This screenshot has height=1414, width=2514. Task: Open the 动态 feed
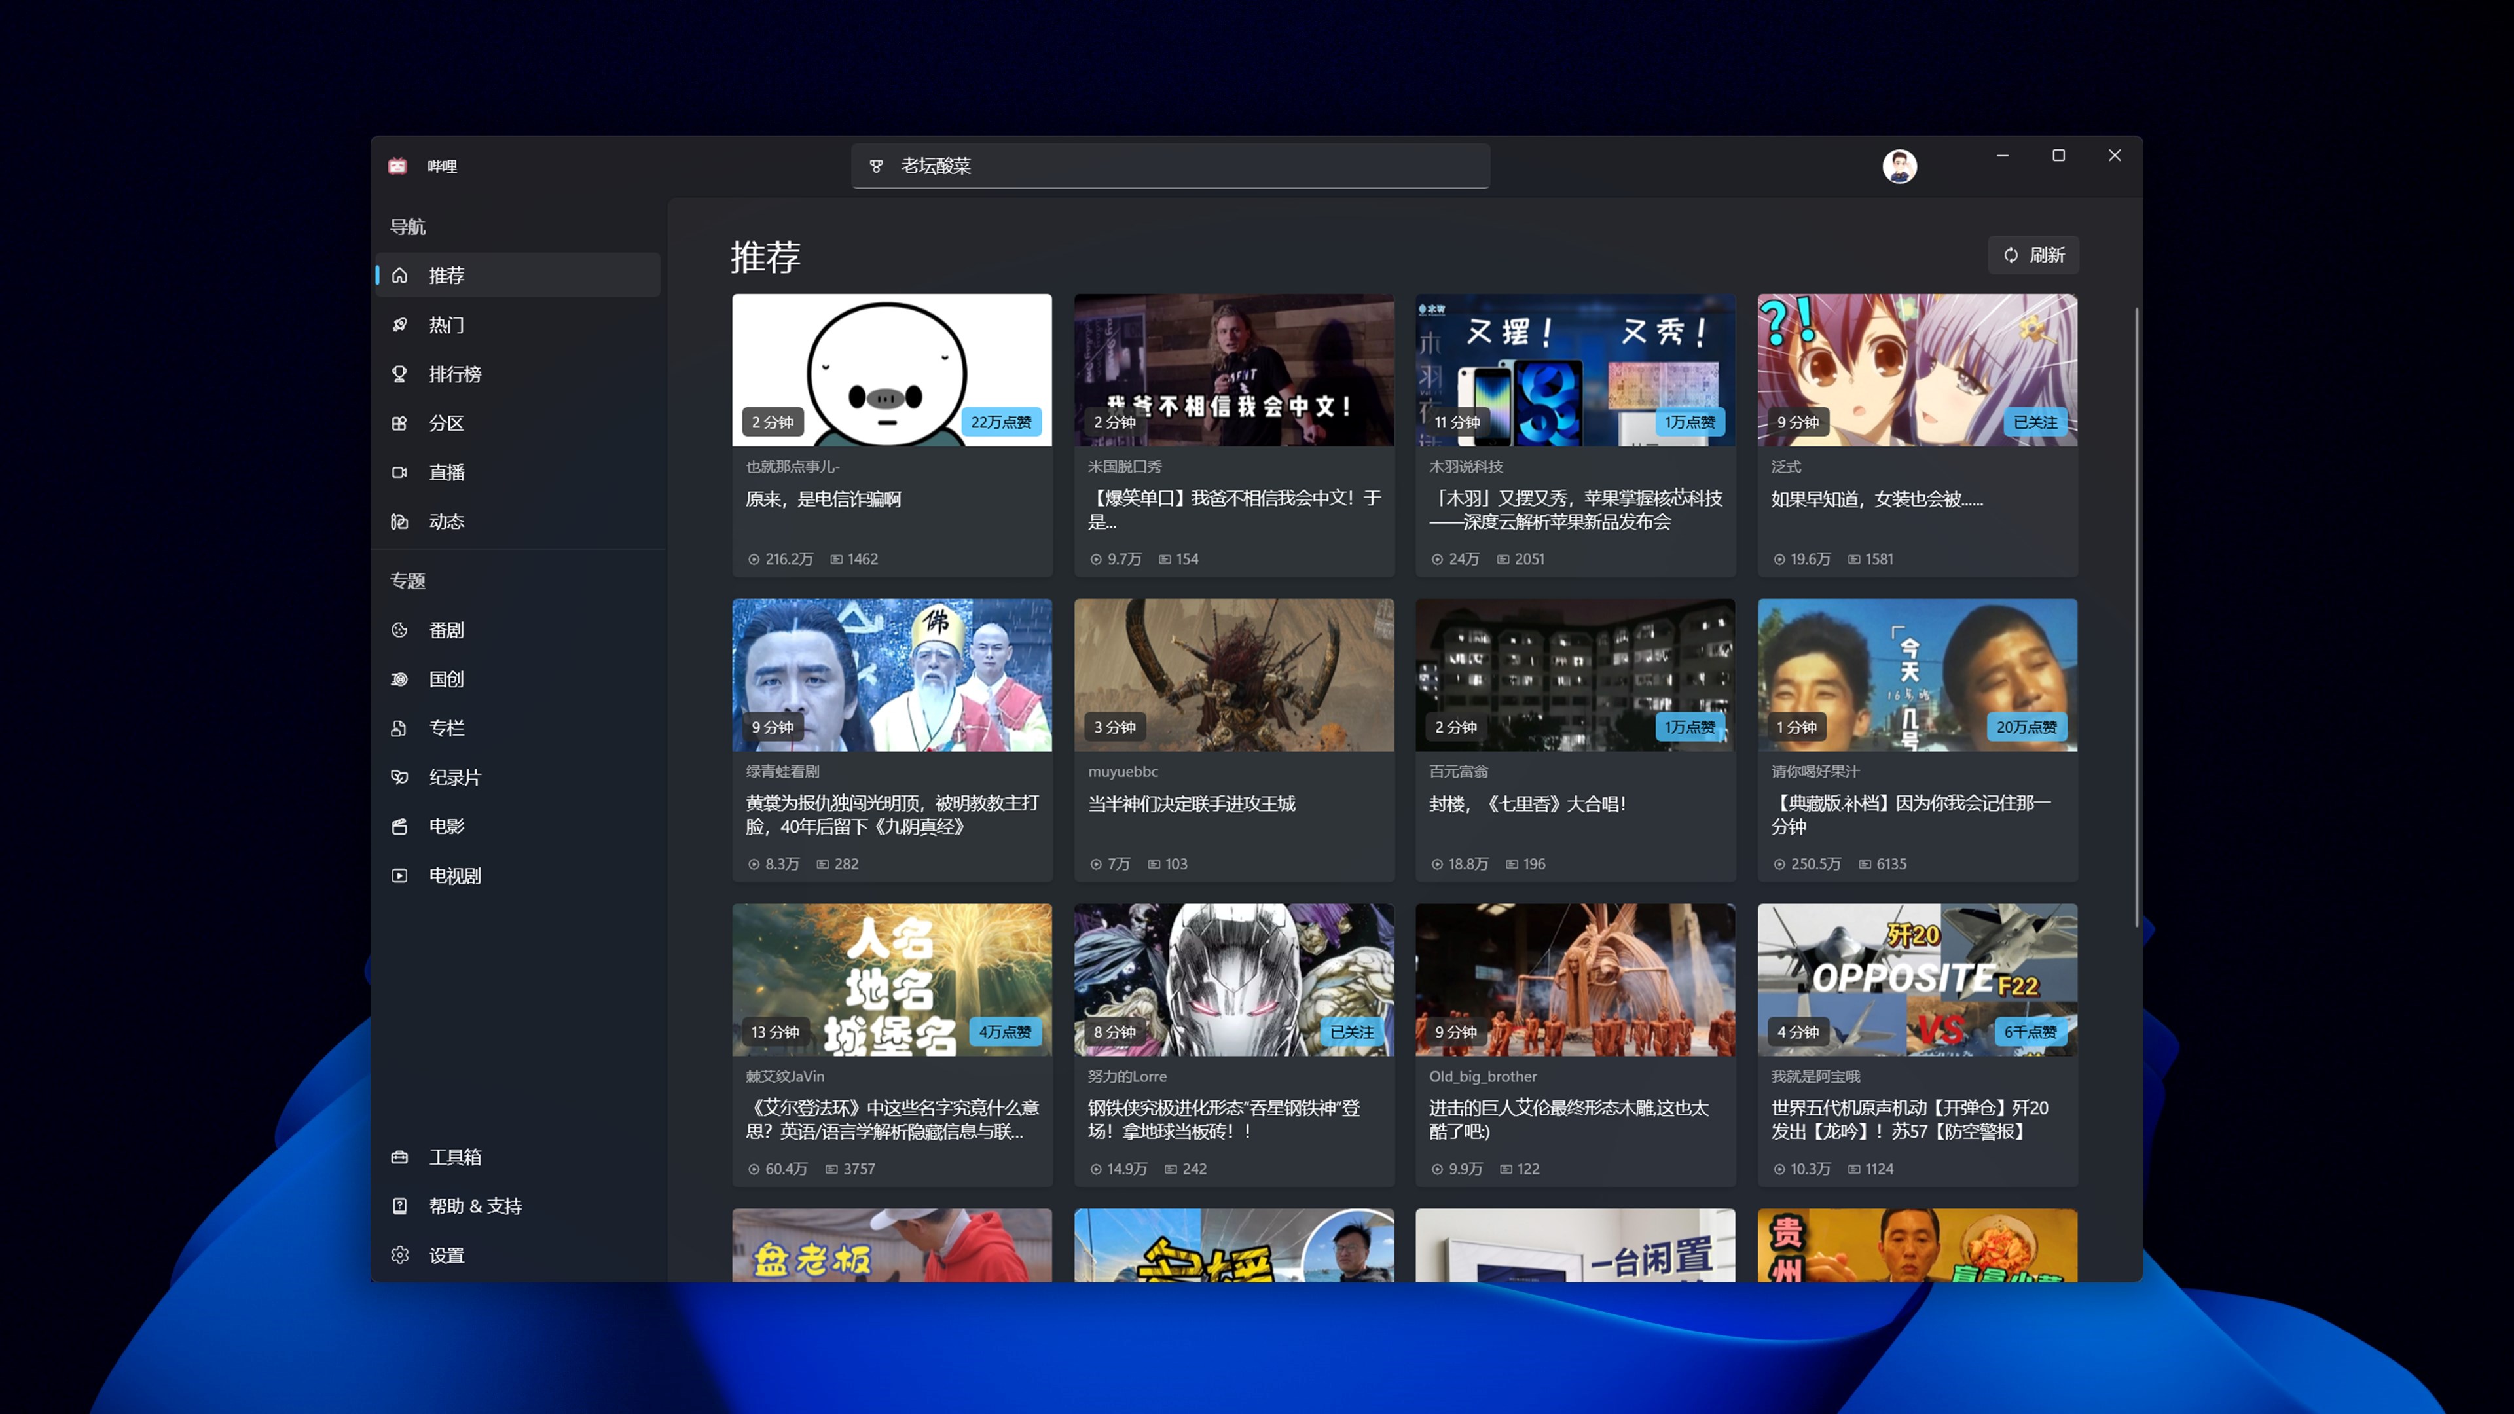[519, 521]
